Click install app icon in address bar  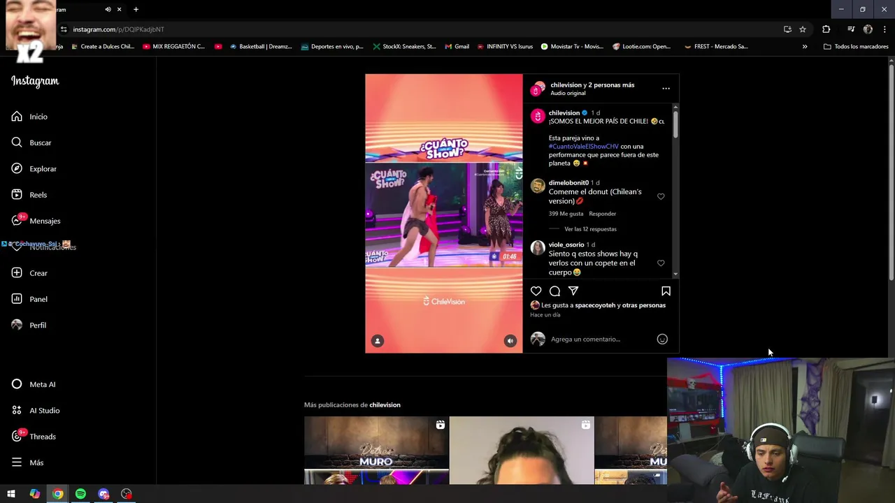click(787, 29)
